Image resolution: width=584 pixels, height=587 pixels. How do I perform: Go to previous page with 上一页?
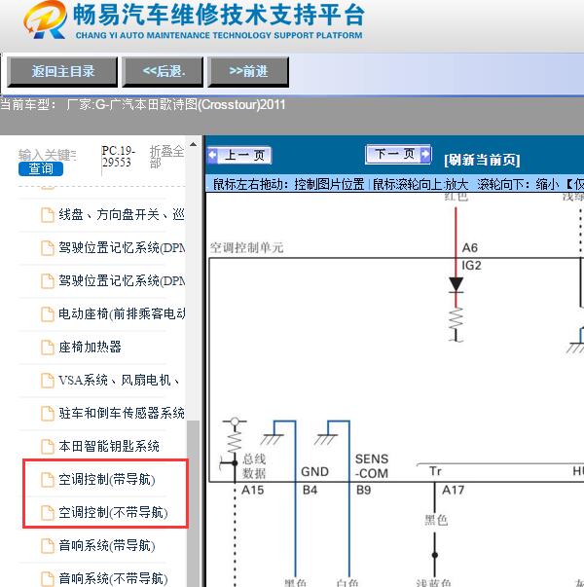(239, 155)
